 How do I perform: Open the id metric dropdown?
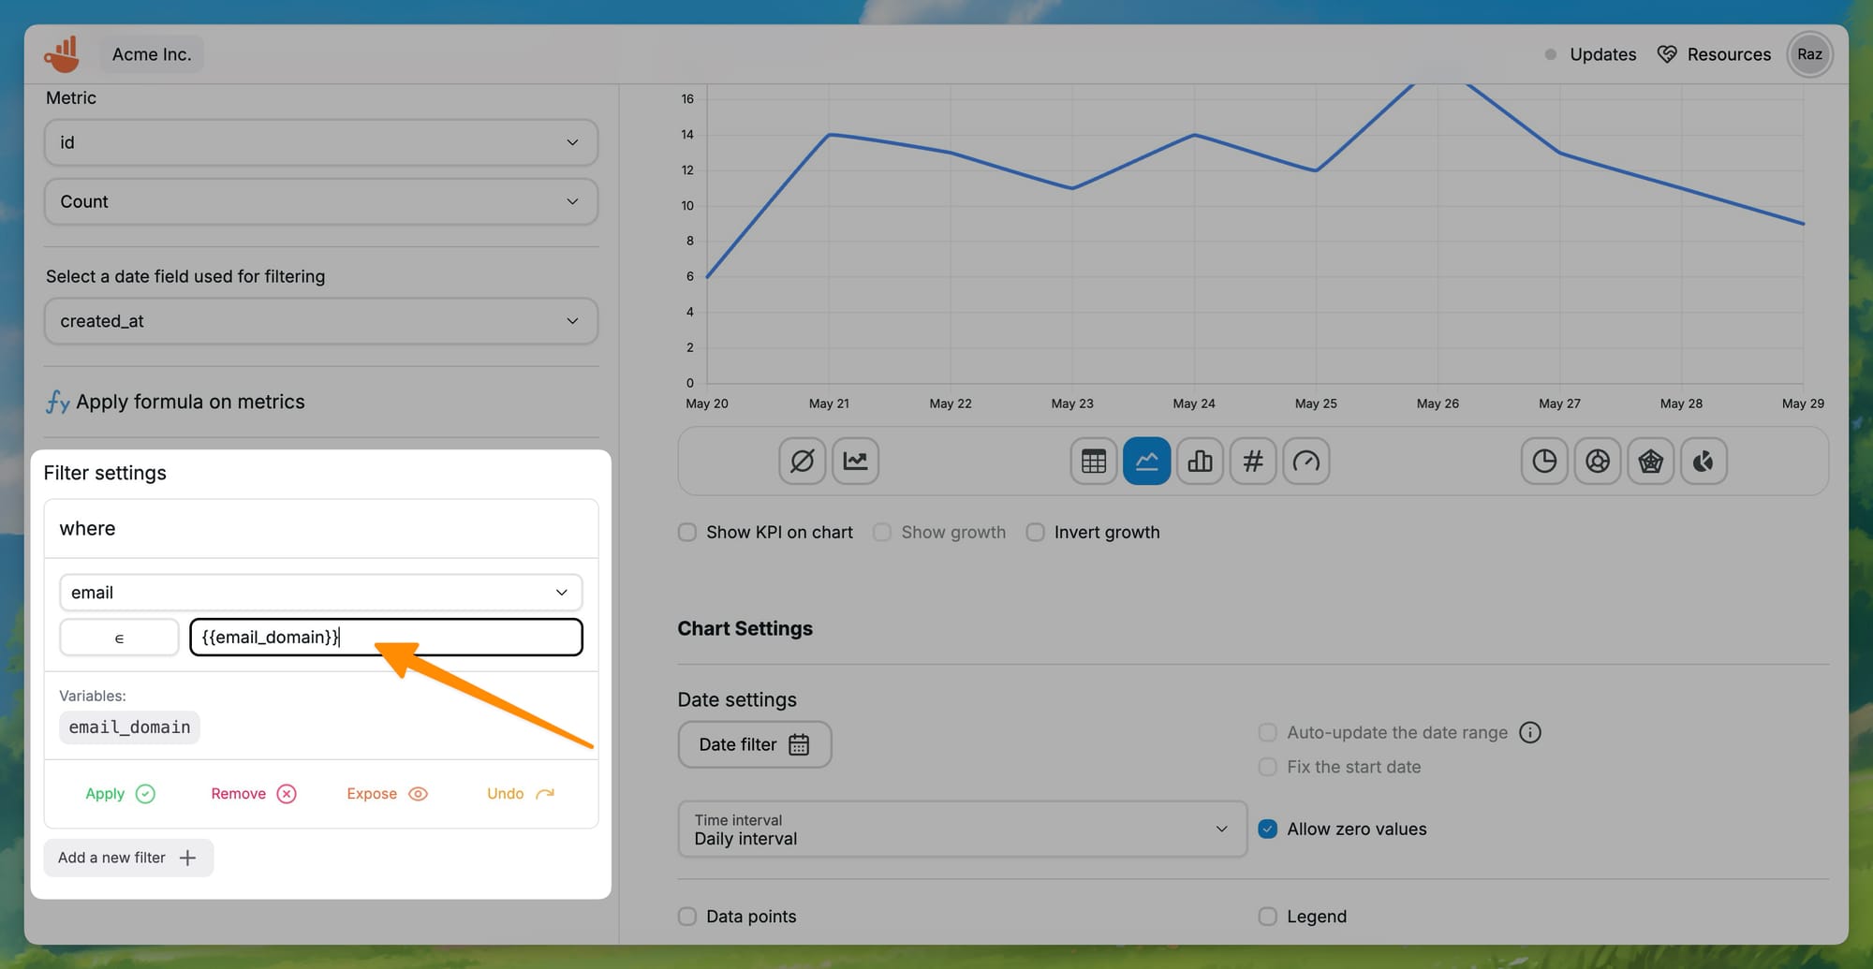tap(320, 142)
